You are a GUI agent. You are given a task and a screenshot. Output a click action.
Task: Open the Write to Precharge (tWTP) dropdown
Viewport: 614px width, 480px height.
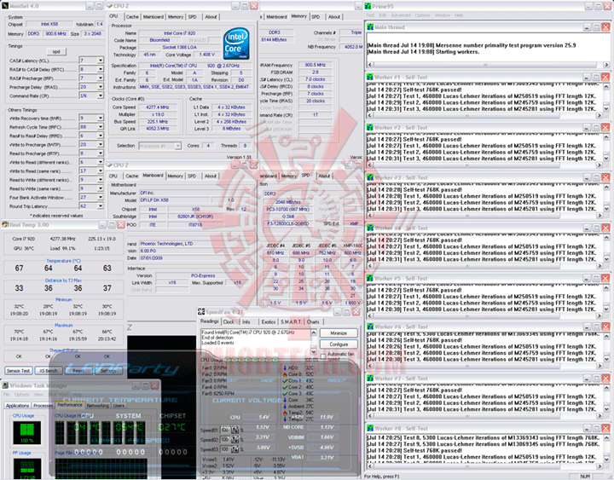pyautogui.click(x=101, y=144)
